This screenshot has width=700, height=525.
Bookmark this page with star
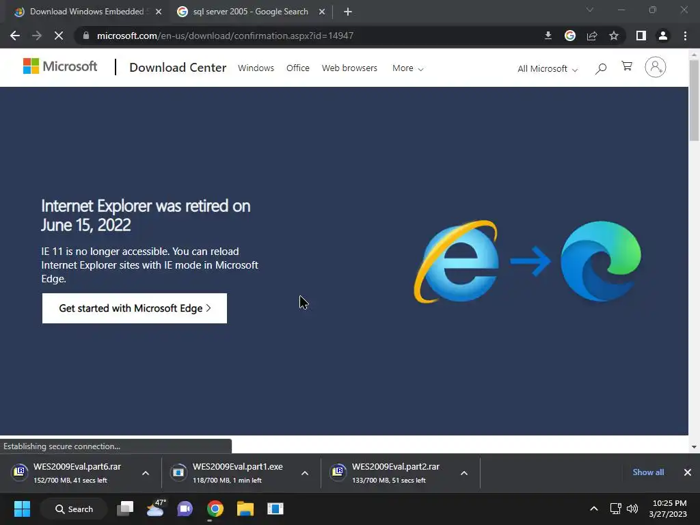pyautogui.click(x=614, y=36)
